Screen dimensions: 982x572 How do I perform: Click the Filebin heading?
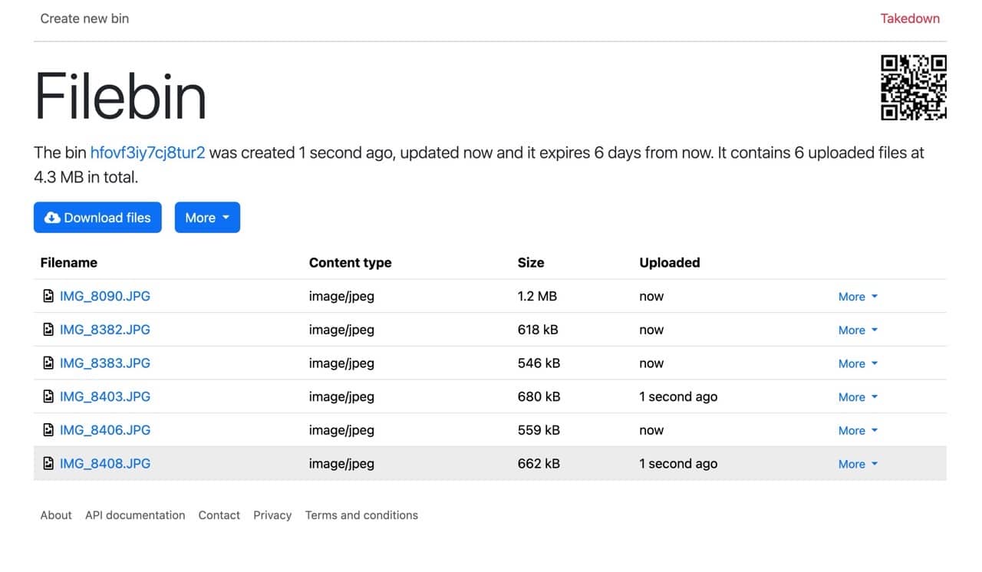point(120,96)
